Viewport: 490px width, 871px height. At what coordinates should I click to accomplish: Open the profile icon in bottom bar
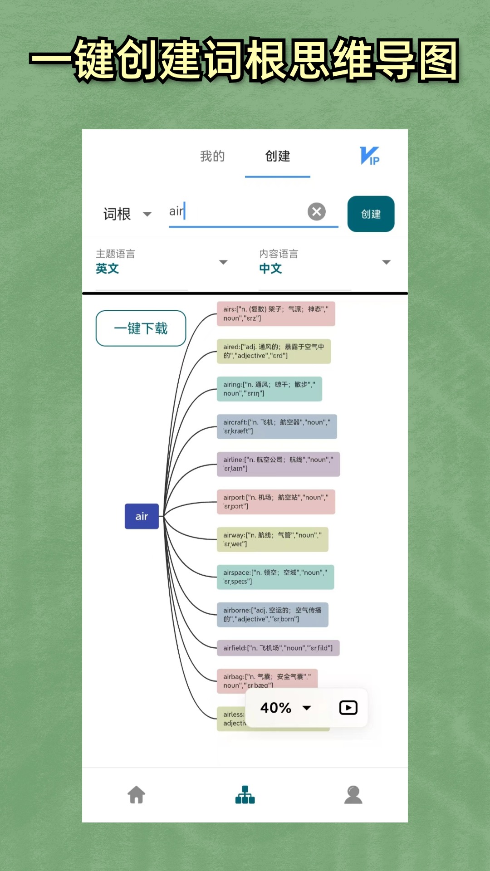[x=353, y=795]
